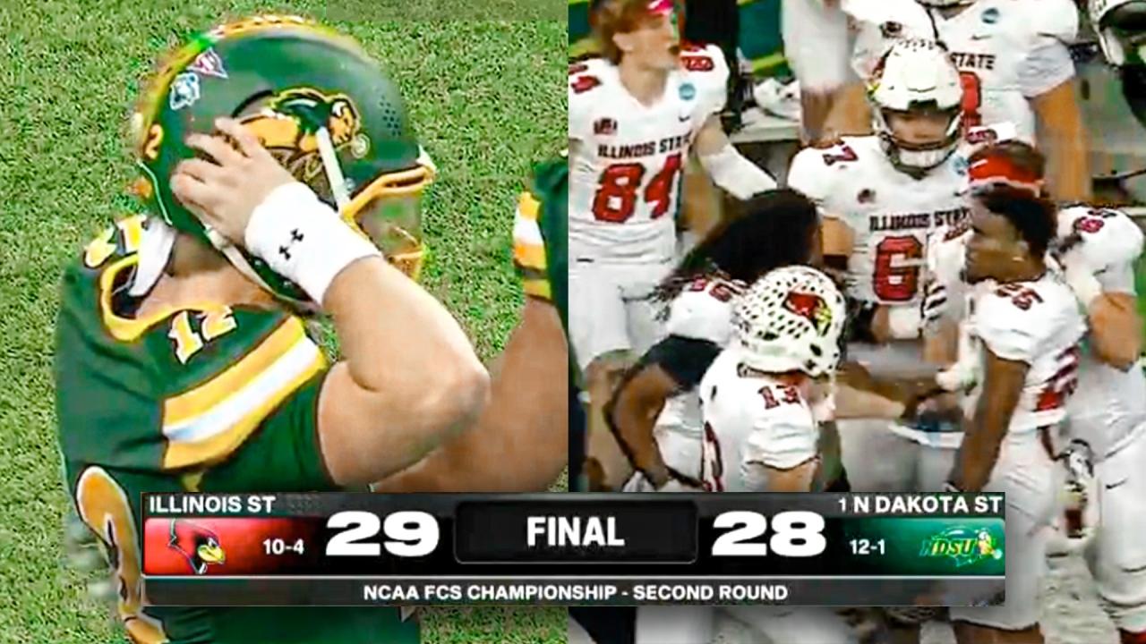Screen dimensions: 1146x644
Task: Click the Under Armour logo on wristband
Action: (x=291, y=243)
